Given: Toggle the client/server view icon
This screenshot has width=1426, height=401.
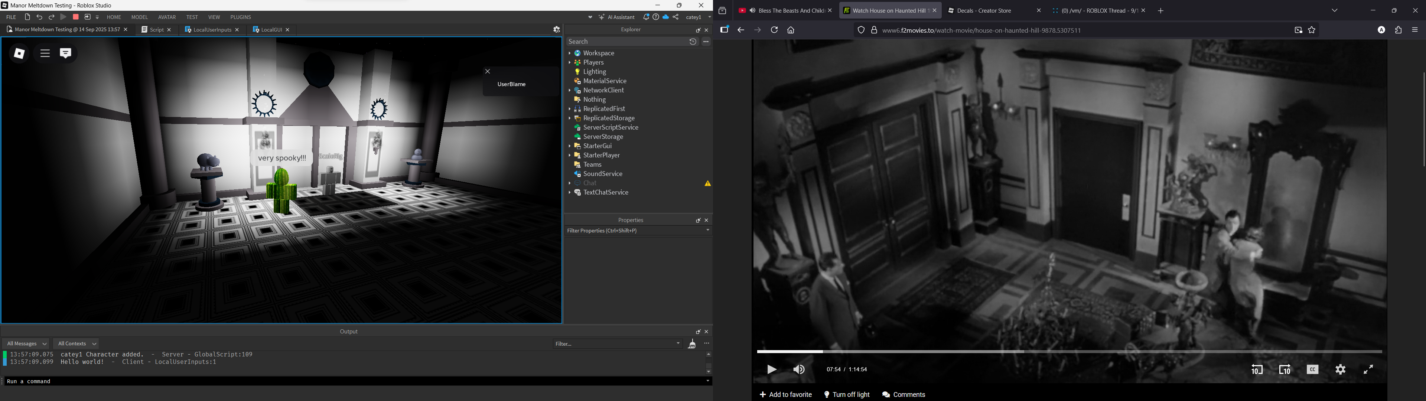Looking at the screenshot, I should coord(88,17).
